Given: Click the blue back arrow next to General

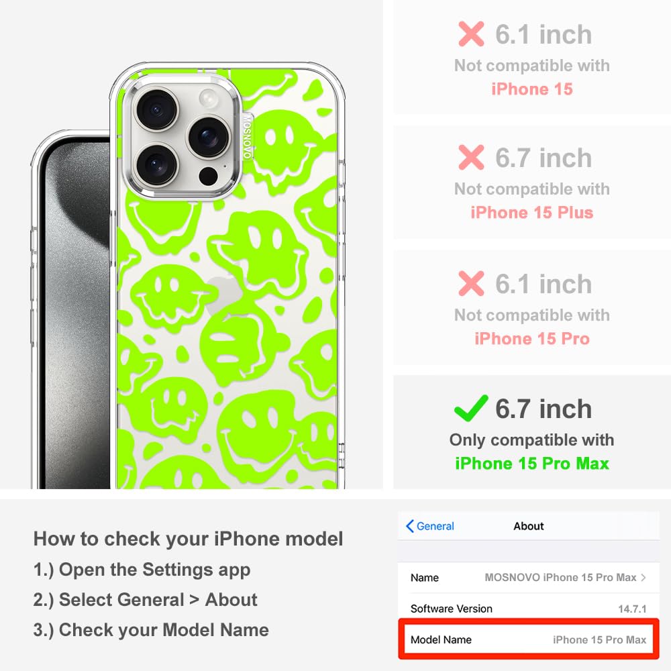Looking at the screenshot, I should [409, 526].
